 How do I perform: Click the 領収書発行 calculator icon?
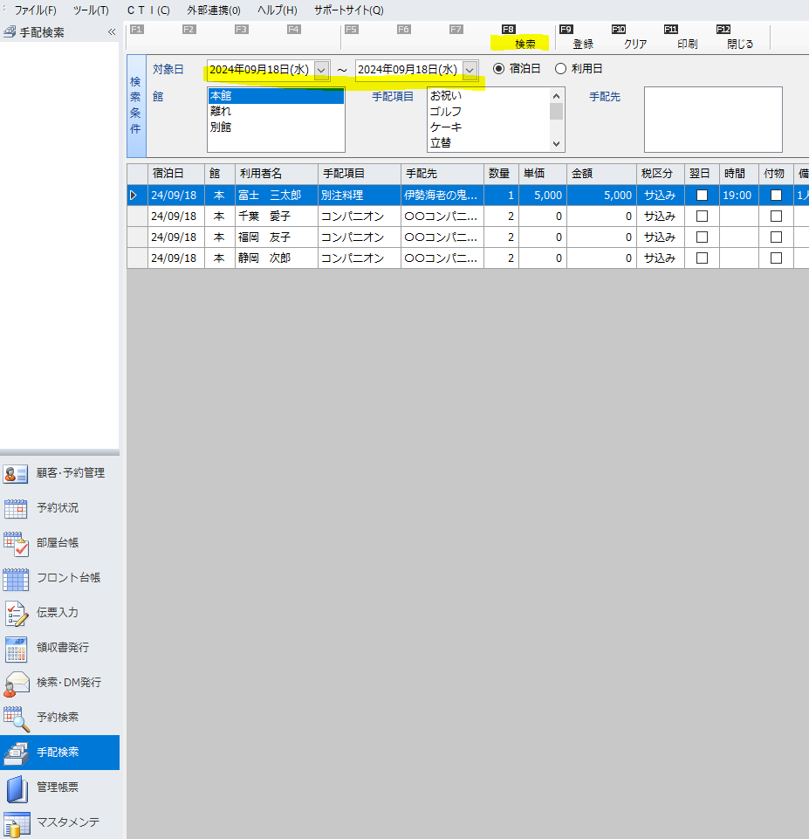click(16, 648)
